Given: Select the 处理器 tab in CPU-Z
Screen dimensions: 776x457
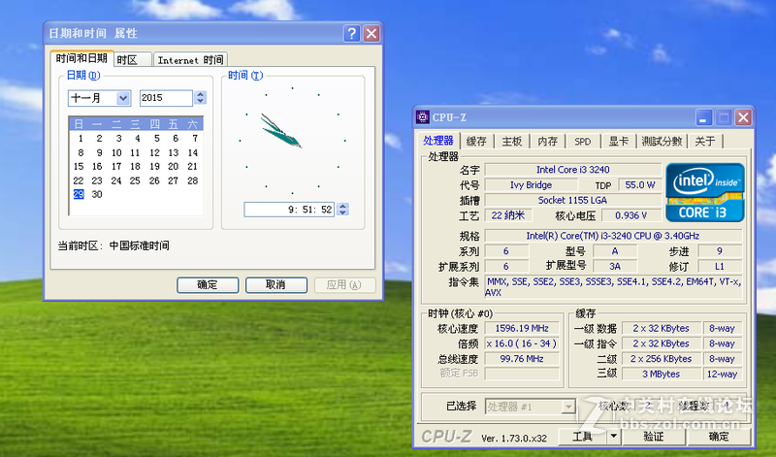Looking at the screenshot, I should (x=438, y=141).
